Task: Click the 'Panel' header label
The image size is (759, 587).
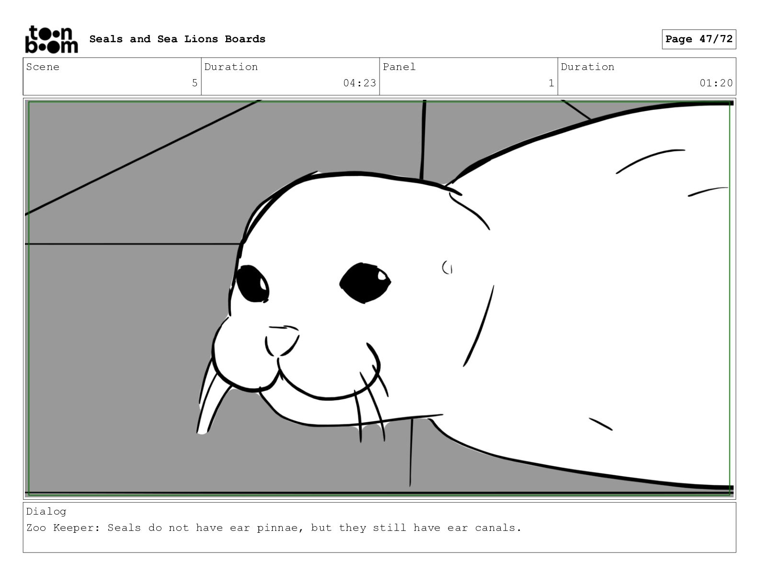Action: coord(399,67)
